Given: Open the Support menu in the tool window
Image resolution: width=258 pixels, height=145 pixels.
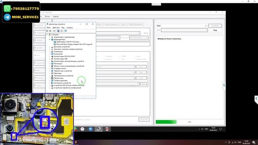Looking at the screenshot, I should click(56, 17).
